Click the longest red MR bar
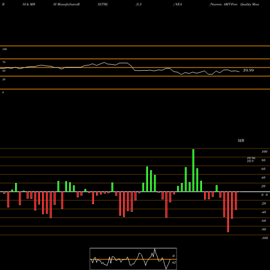This screenshot has height=270, width=270. tap(228, 212)
